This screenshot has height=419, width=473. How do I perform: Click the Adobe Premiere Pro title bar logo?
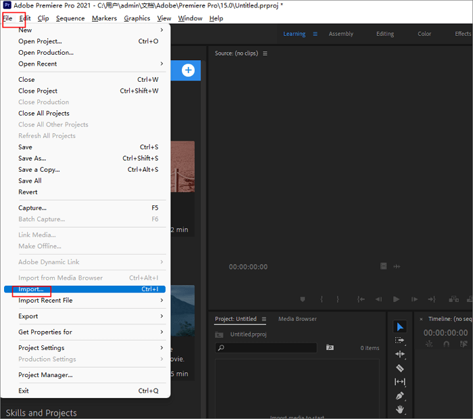[x=7, y=5]
